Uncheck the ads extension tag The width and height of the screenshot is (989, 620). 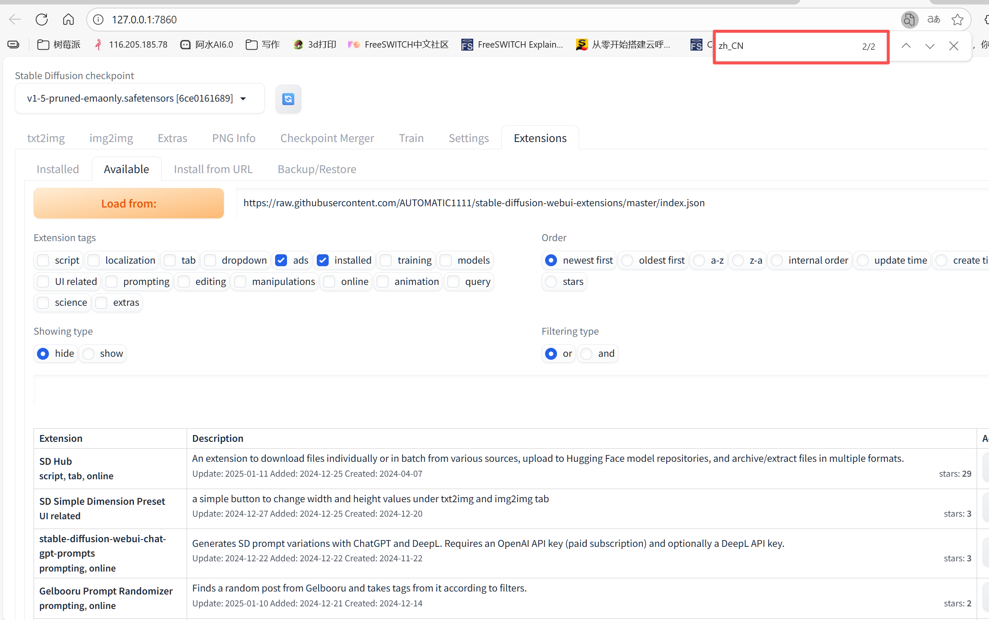pyautogui.click(x=281, y=260)
